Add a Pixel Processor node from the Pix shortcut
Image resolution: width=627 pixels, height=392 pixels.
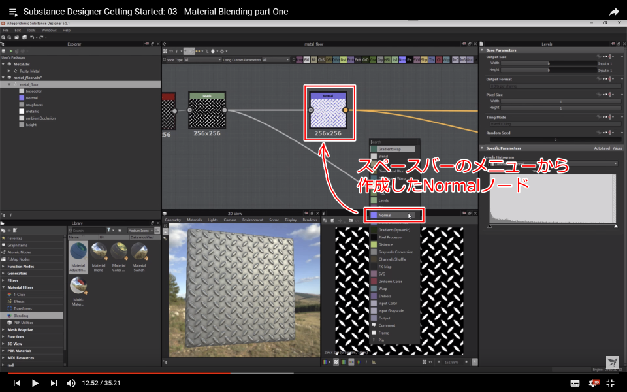[410, 60]
